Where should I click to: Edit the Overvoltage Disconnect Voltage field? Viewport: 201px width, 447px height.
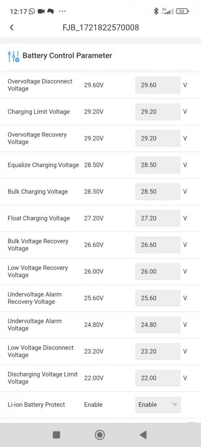[x=158, y=85]
